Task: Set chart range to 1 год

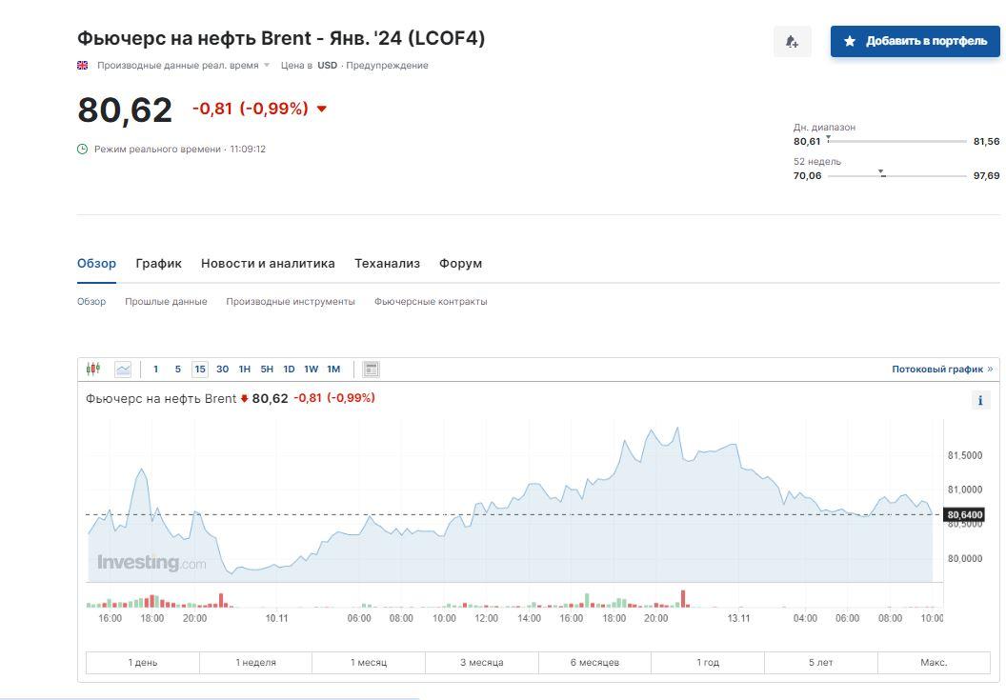Action: pos(708,662)
